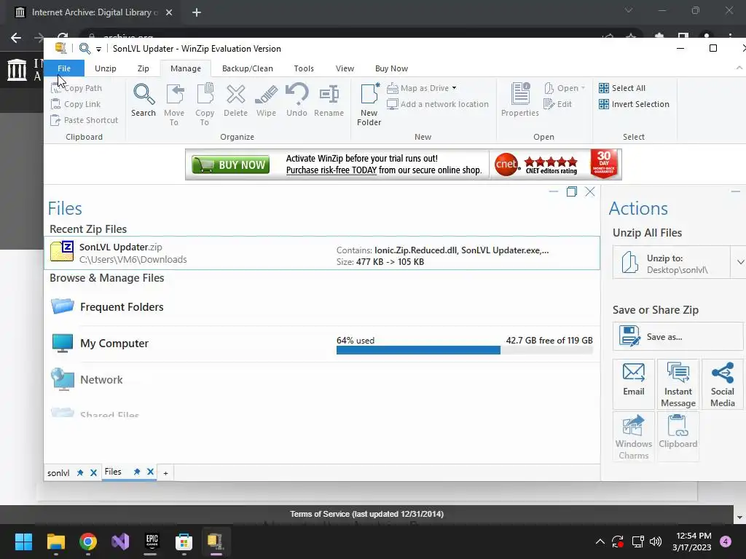Open quick access toolbar dropdown arrow
This screenshot has height=559, width=746.
(x=98, y=49)
